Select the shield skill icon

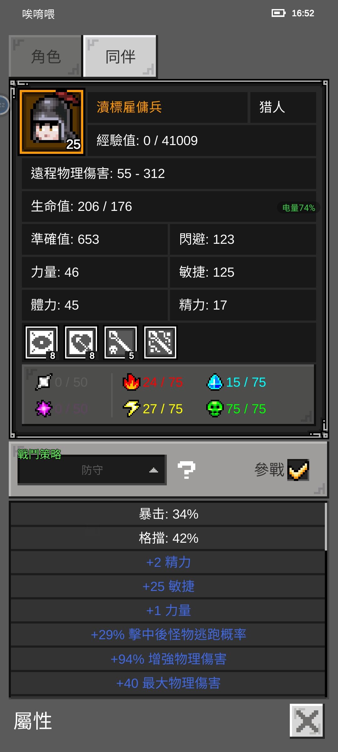pos(81,342)
